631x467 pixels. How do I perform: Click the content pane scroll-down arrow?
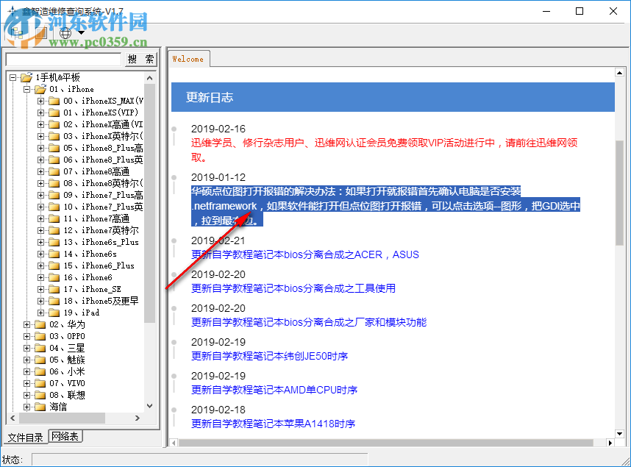(x=620, y=434)
